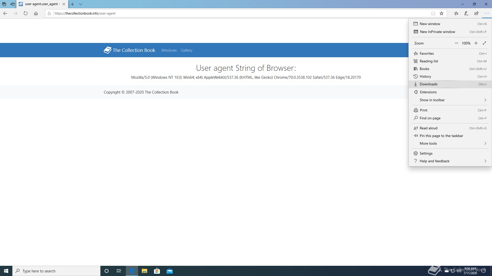Click the Settings and more ellipsis
The width and height of the screenshot is (492, 276).
point(487,13)
